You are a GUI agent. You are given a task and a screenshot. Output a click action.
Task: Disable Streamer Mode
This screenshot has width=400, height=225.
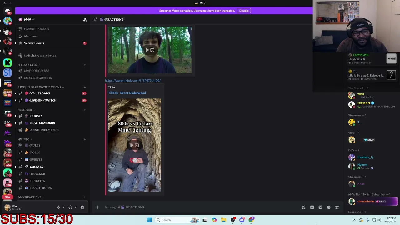pos(244,11)
